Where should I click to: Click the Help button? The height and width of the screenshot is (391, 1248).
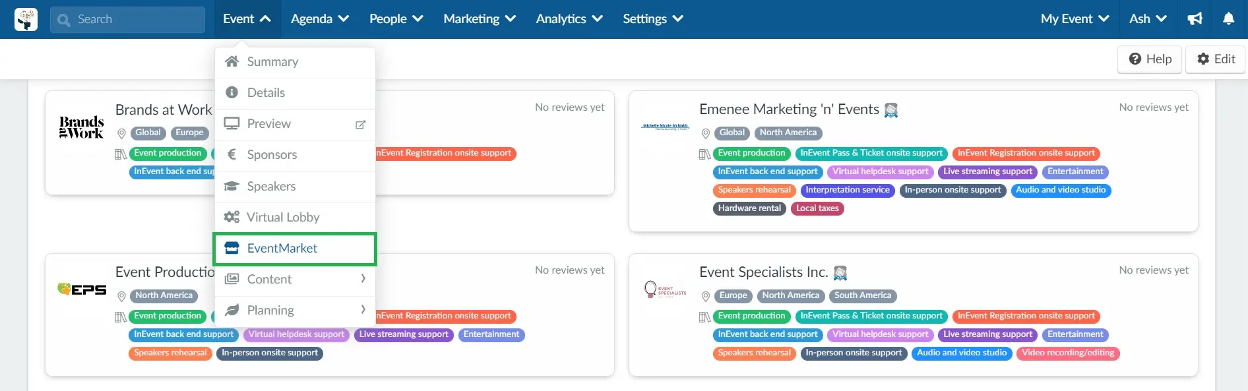1150,59
